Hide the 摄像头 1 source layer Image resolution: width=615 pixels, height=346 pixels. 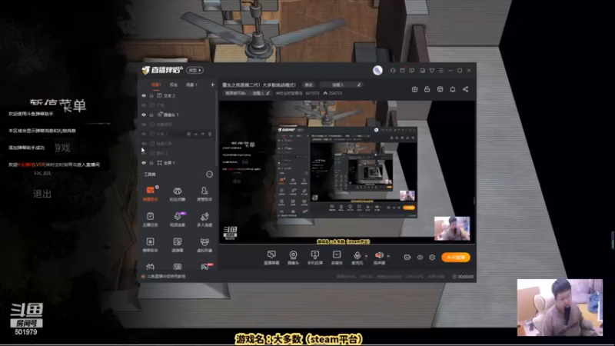144,115
